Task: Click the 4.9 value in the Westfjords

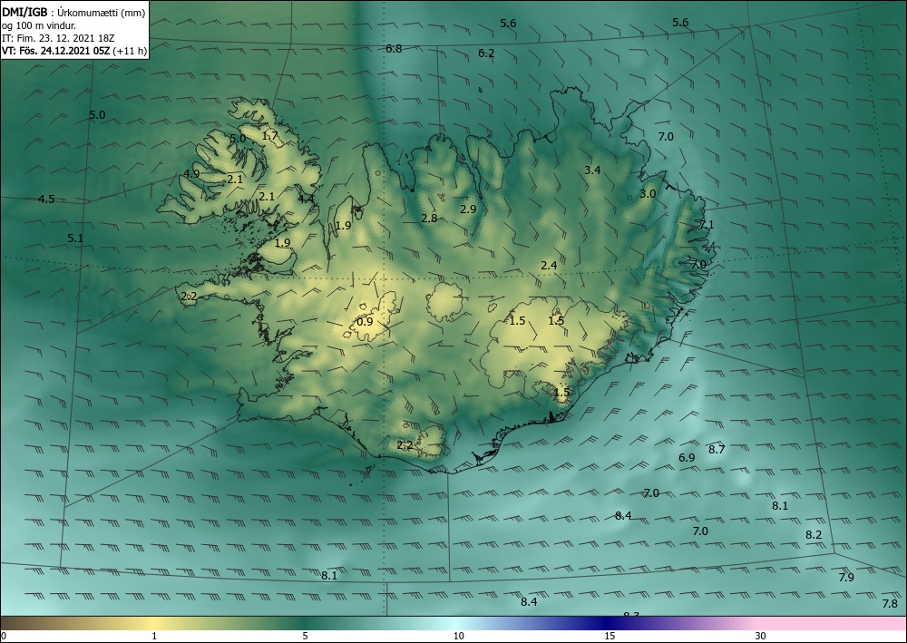Action: [191, 173]
